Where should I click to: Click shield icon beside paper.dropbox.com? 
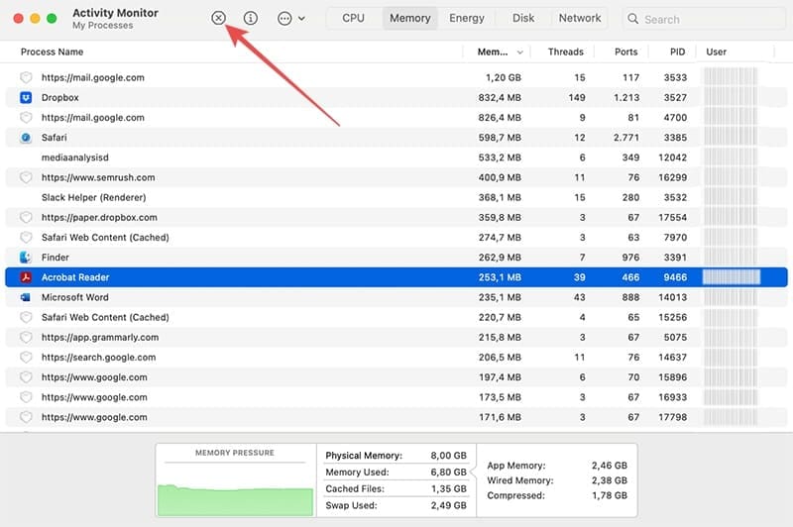(x=26, y=217)
